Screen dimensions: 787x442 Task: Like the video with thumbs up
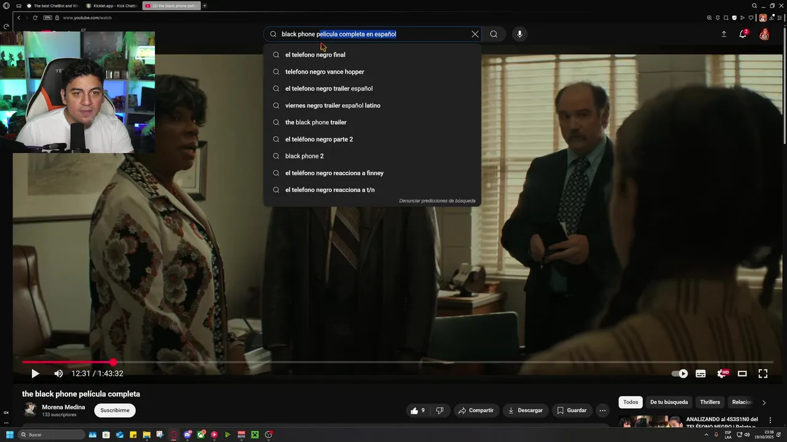[418, 410]
